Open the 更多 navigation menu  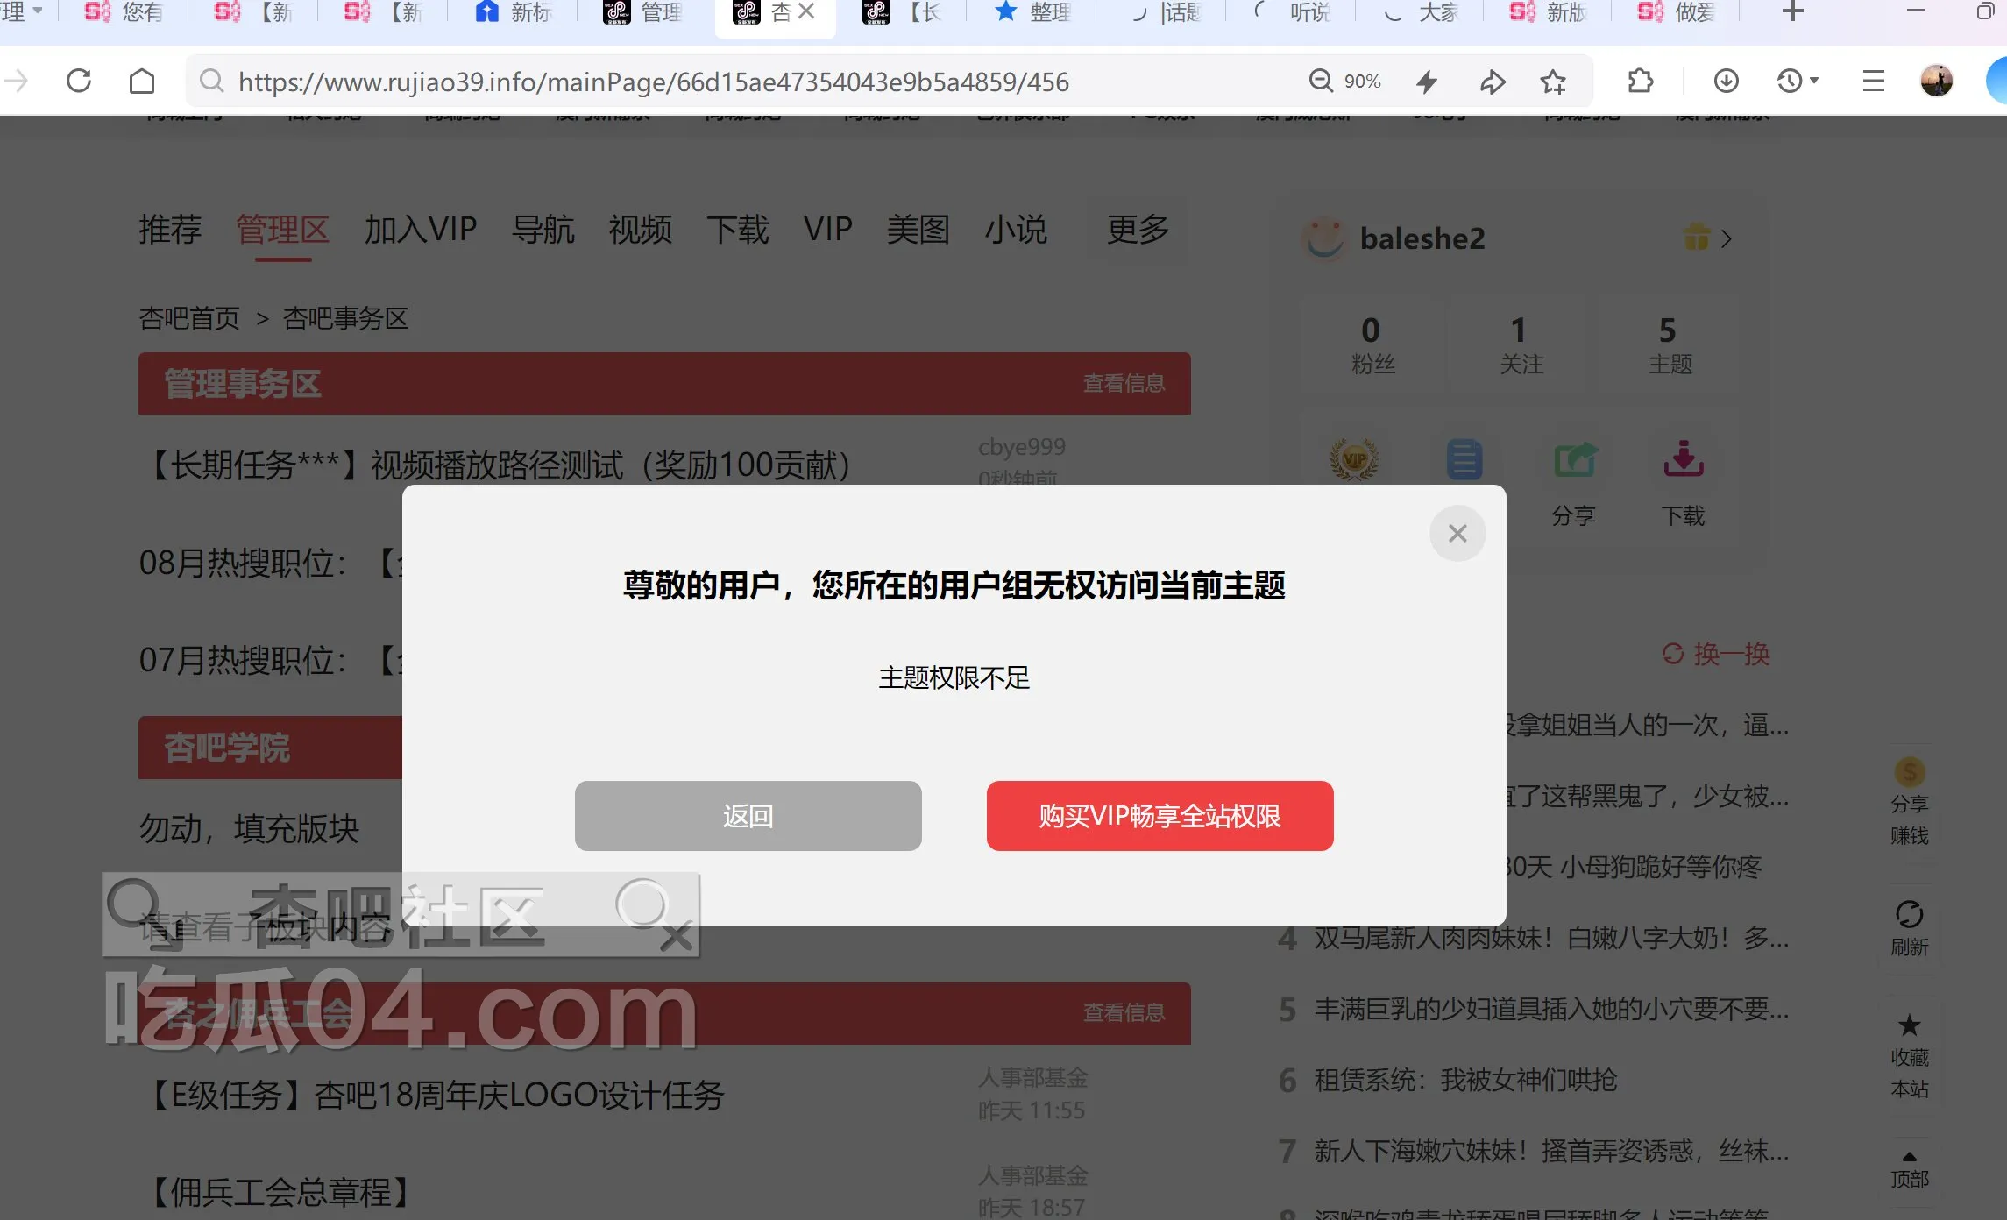click(1137, 230)
